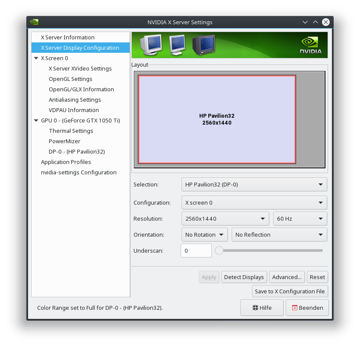Select X Screen 0 tree row label

coord(54,58)
